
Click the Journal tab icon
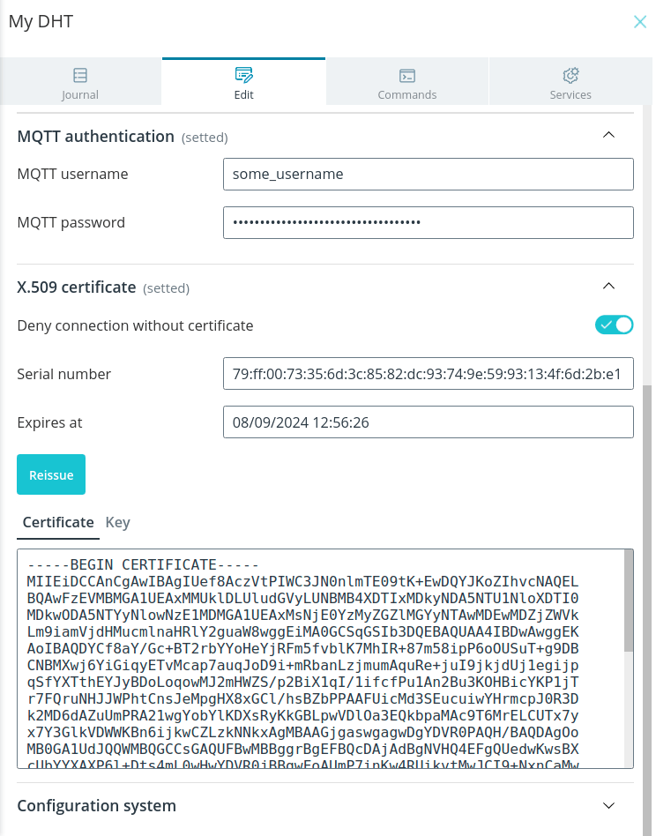[x=80, y=75]
